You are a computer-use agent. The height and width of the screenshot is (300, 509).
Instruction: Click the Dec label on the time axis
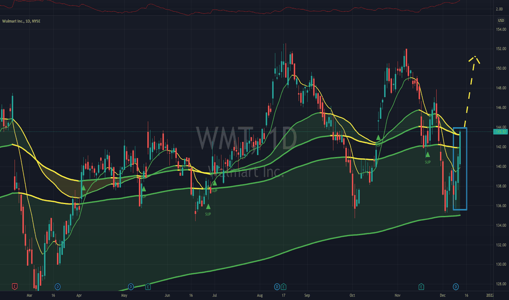[443, 296]
